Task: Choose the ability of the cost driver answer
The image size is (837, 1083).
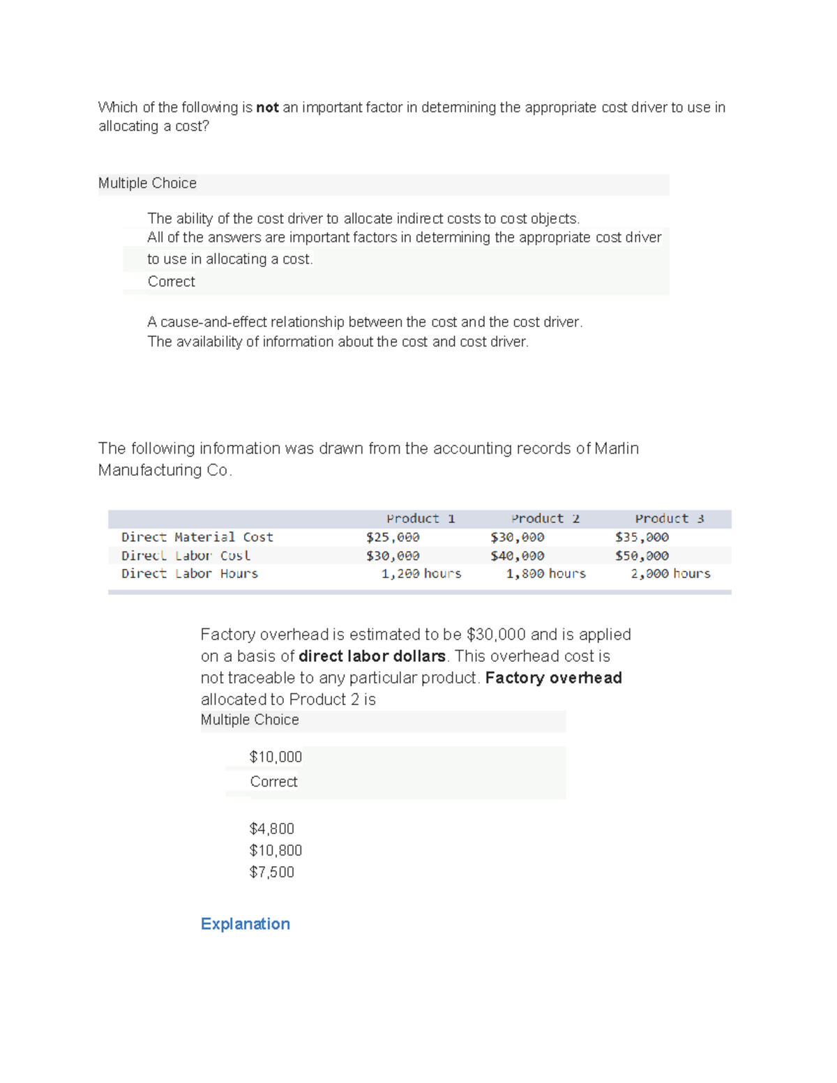Action: pyautogui.click(x=363, y=219)
